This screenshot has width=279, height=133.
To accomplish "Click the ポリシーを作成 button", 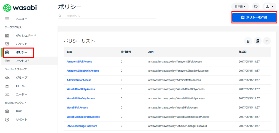I will click(254, 17).
